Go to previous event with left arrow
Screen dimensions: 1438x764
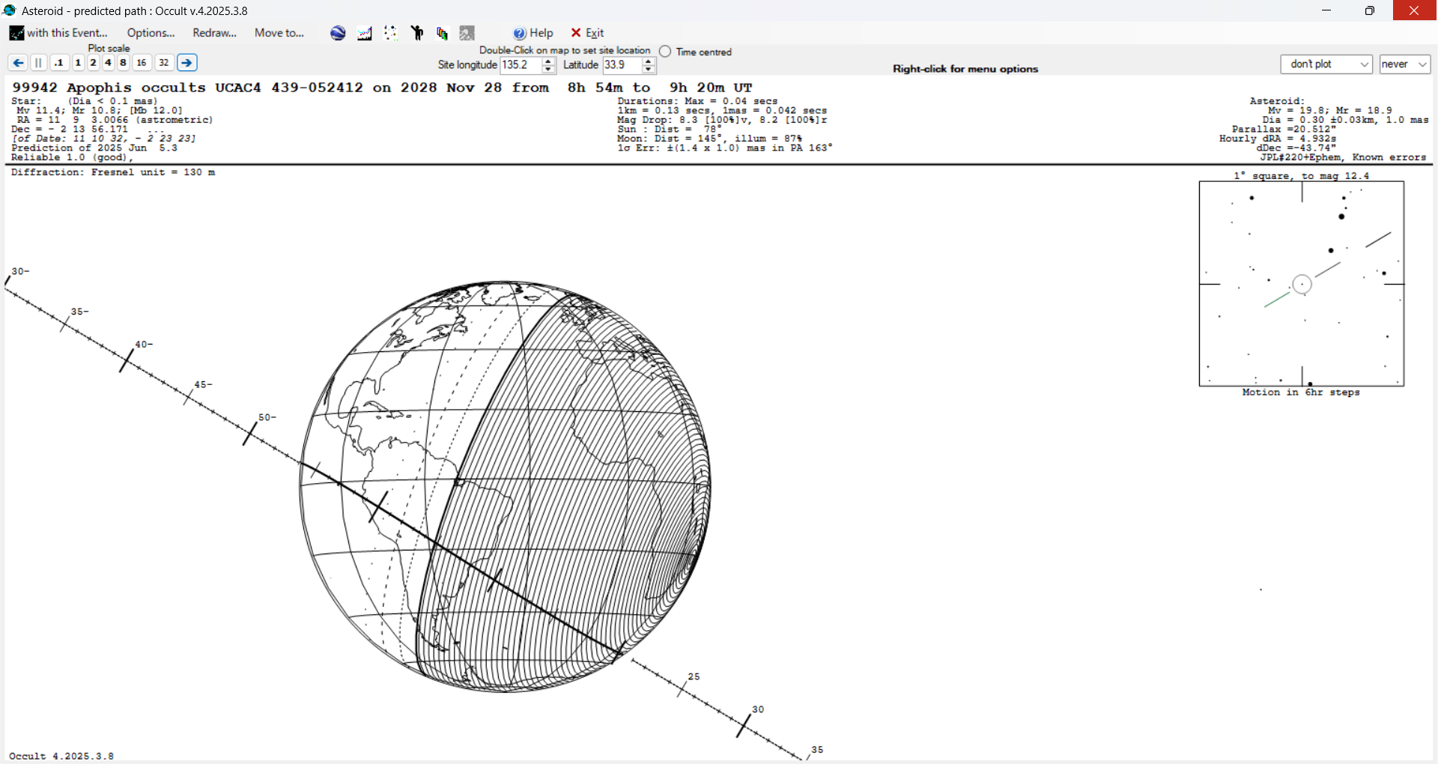(x=18, y=63)
